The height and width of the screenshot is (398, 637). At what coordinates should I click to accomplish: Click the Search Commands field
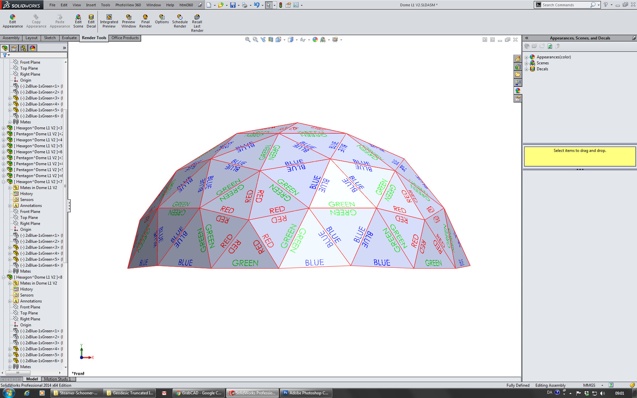point(564,5)
